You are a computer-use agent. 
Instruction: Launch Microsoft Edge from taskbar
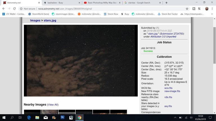29,118
